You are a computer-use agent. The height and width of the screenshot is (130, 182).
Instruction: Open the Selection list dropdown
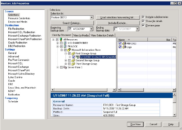[92, 18]
